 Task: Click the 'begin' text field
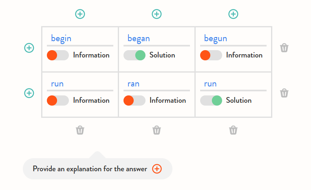pyautogui.click(x=80, y=39)
